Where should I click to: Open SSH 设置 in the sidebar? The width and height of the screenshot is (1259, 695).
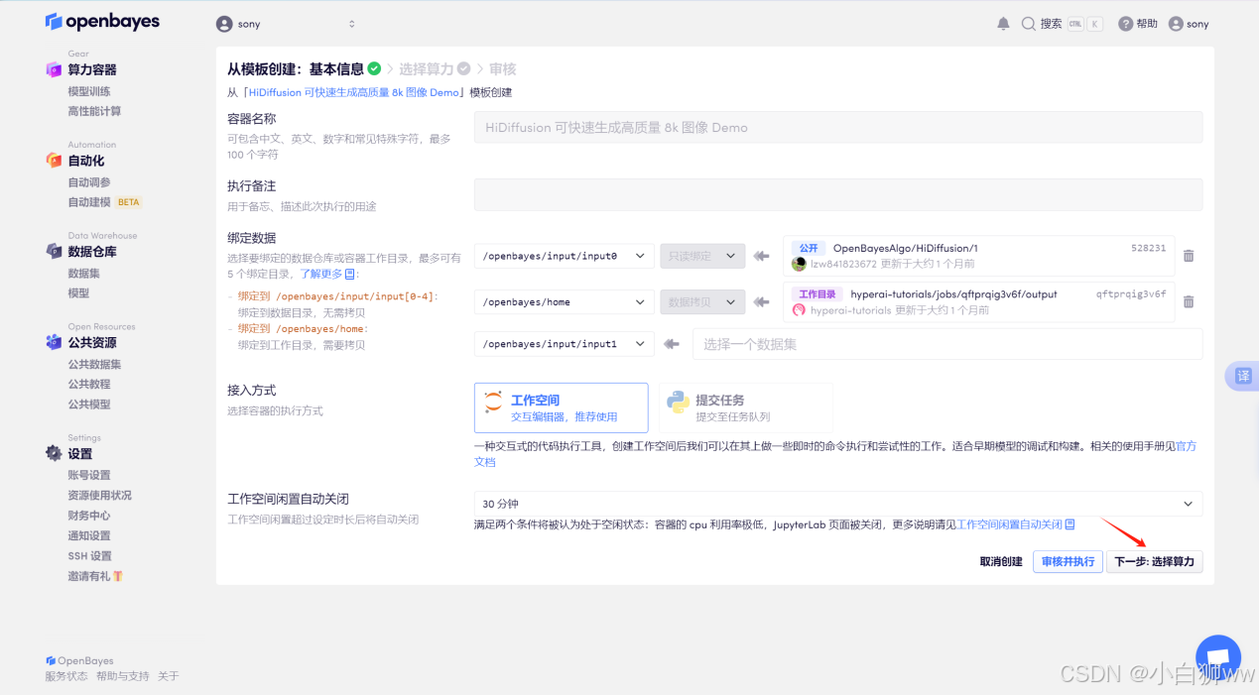tap(90, 556)
